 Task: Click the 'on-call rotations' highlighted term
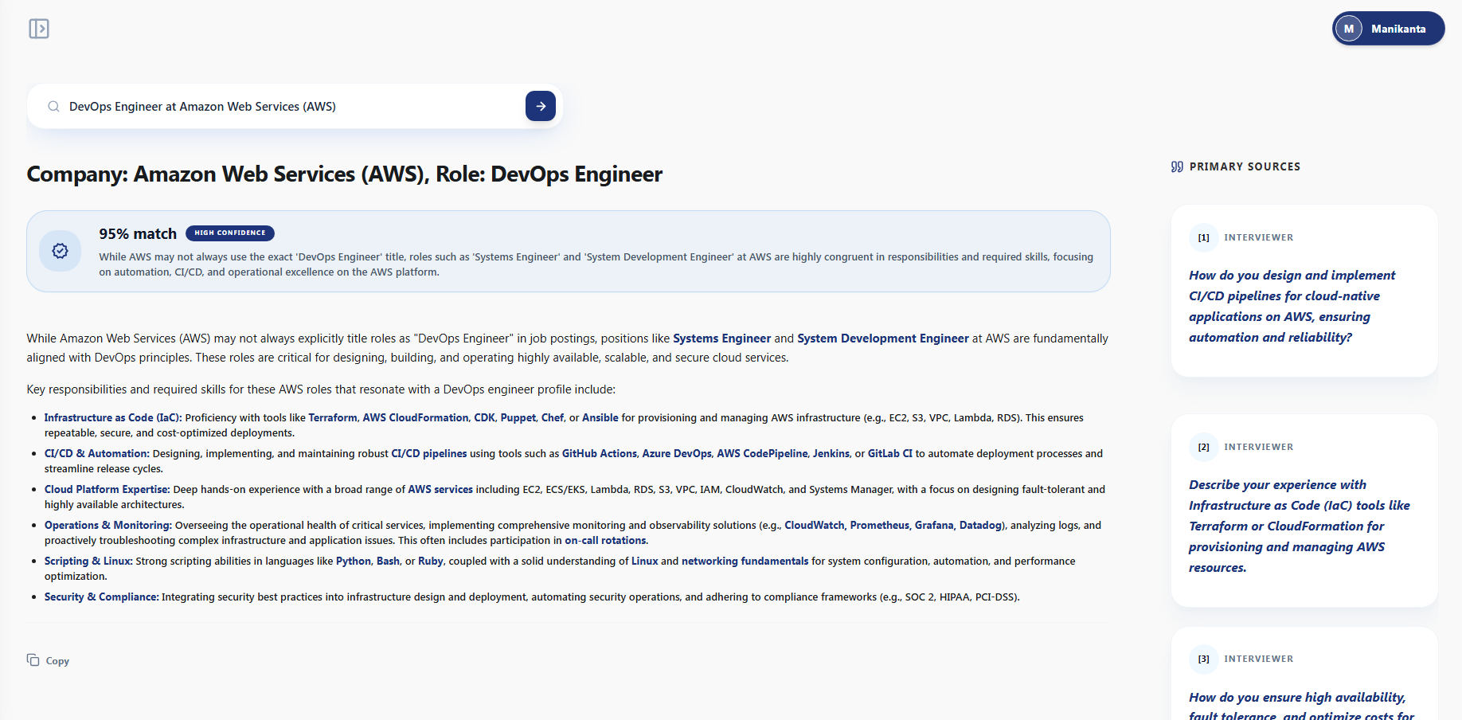pyautogui.click(x=606, y=540)
